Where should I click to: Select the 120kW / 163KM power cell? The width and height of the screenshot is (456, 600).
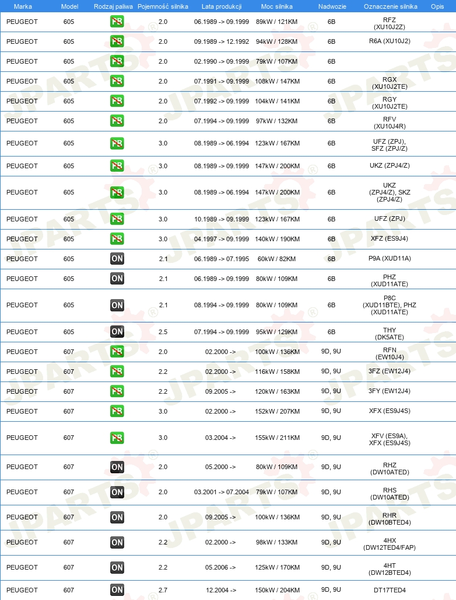pyautogui.click(x=277, y=392)
